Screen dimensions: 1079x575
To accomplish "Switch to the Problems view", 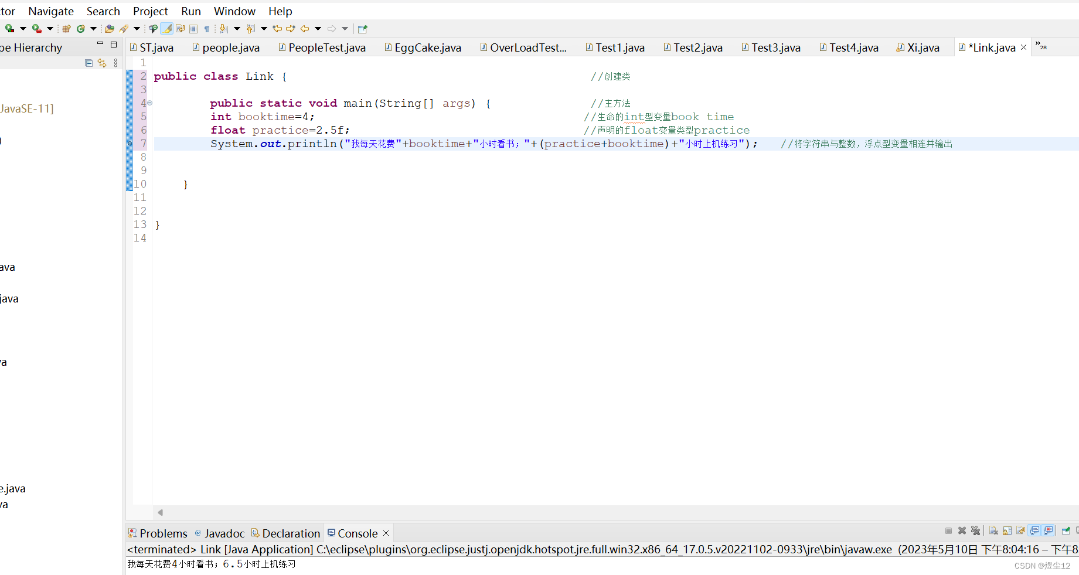I will pyautogui.click(x=163, y=533).
